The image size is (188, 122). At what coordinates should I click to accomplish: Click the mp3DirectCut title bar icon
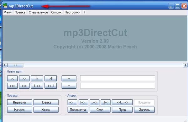[x=5, y=6]
